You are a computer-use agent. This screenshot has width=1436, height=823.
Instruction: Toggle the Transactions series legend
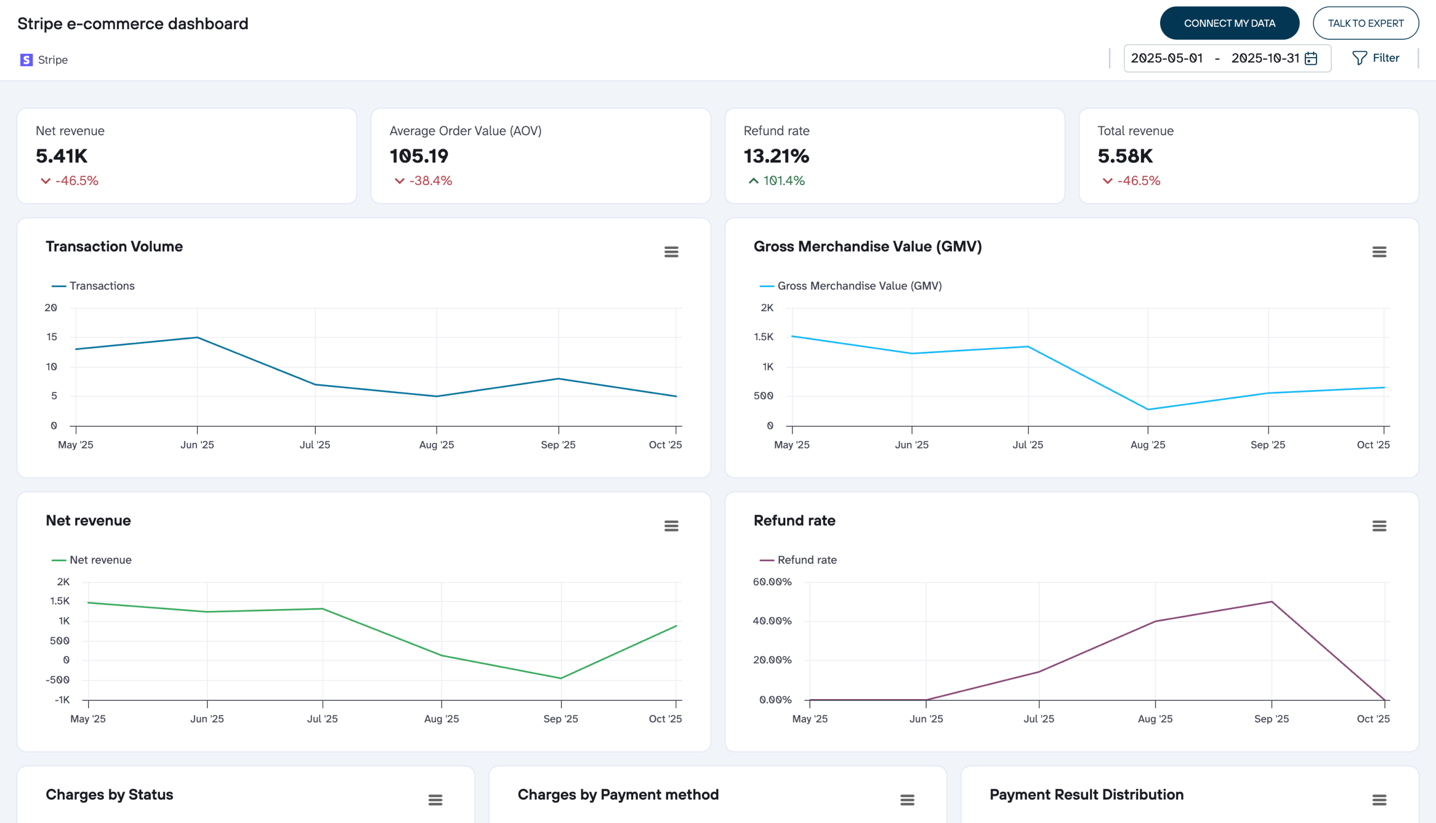pyautogui.click(x=94, y=285)
